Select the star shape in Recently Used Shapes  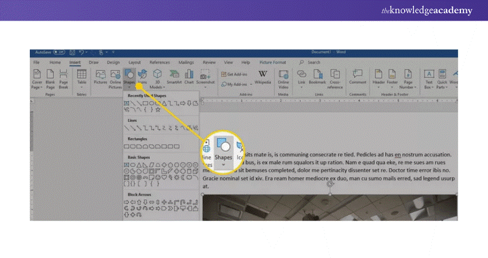(158, 109)
